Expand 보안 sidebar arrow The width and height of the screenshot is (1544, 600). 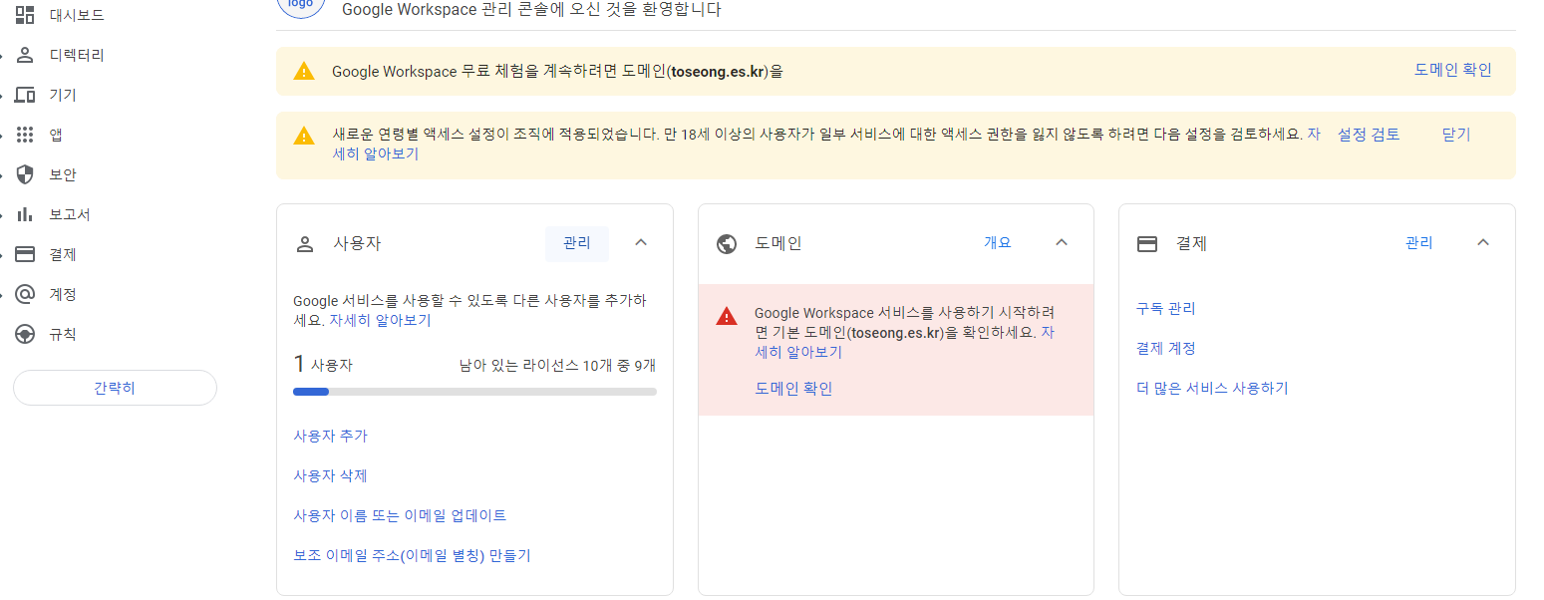3,174
